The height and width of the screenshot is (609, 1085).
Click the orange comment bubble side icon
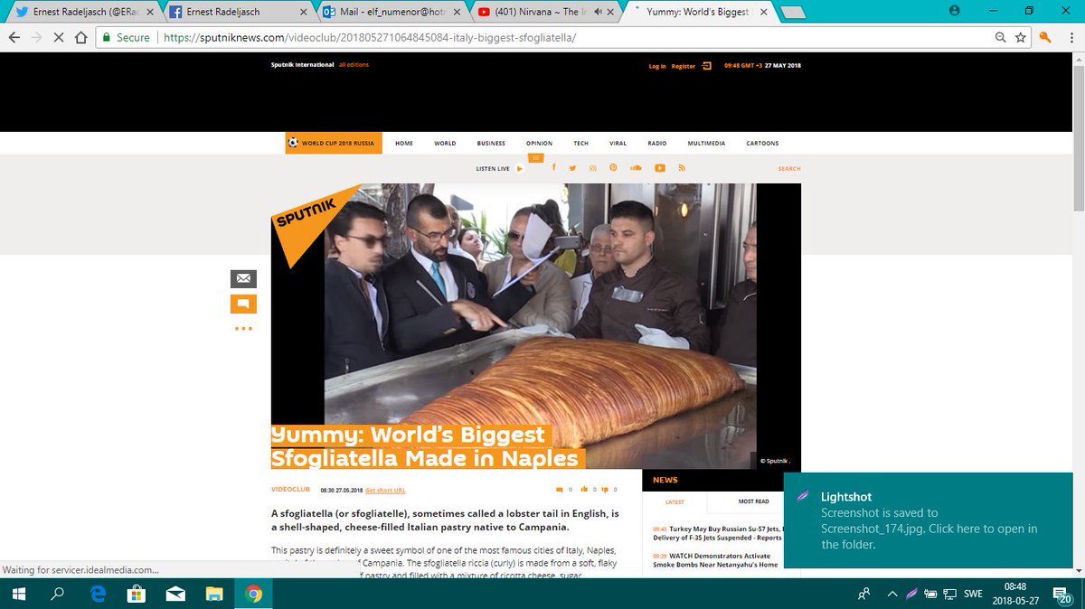point(243,304)
